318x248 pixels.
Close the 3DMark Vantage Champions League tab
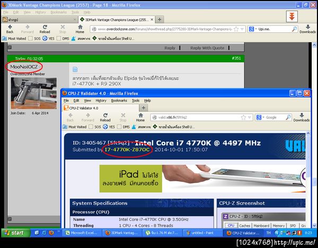coord(152,20)
